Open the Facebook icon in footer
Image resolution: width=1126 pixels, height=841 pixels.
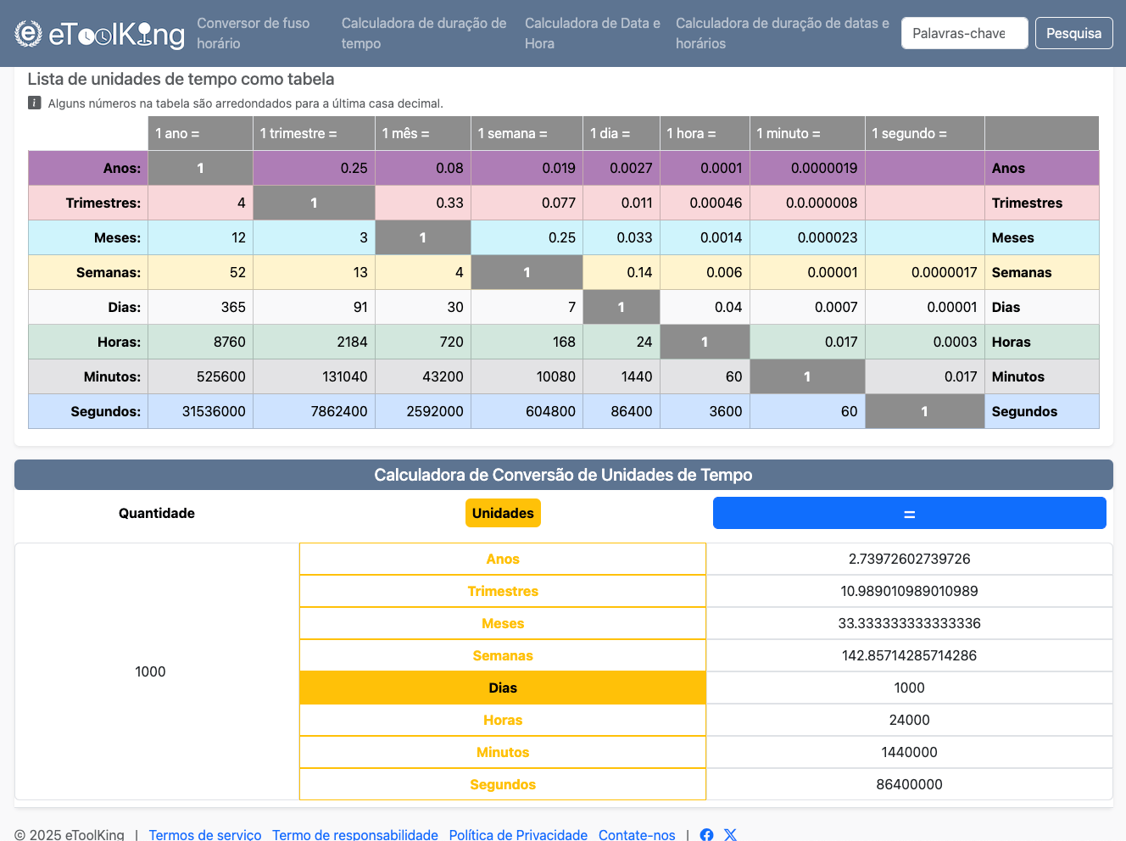click(x=706, y=835)
